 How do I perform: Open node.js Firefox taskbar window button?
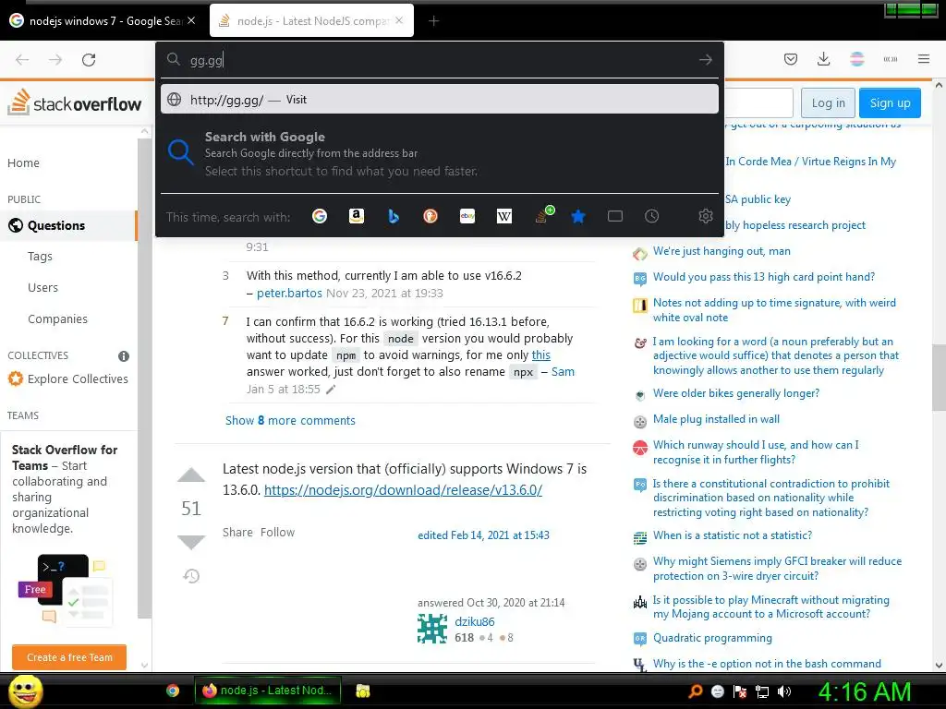pyautogui.click(x=268, y=691)
